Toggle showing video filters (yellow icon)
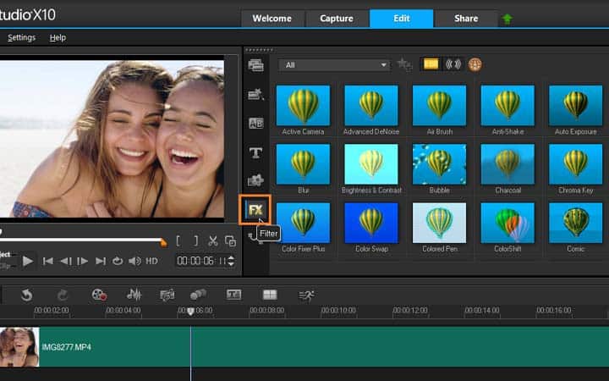This screenshot has height=381, width=609. (431, 64)
